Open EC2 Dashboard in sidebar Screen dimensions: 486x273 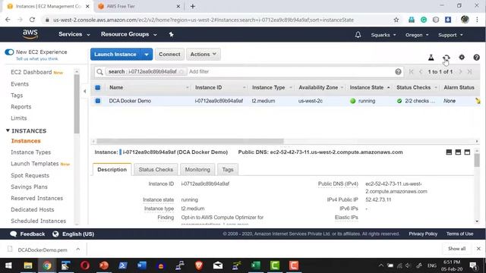pyautogui.click(x=31, y=72)
